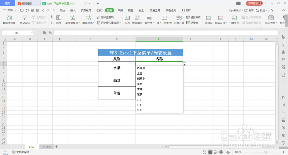Open the 开始 ribbon tab
Screen dimensions: 288x155
(62, 10)
